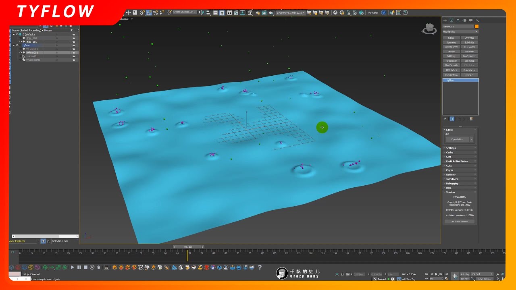Switch to the Create command panel tab

tap(445, 21)
